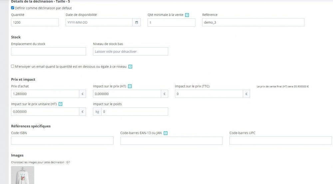The width and height of the screenshot is (333, 184).
Task: Click the Emplacement du stock field
Action: 48,51
